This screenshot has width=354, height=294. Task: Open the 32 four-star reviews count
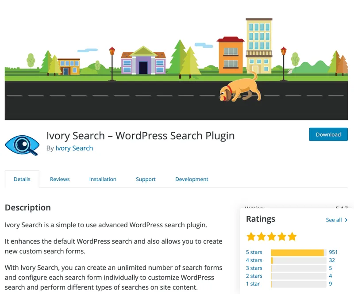pos(332,260)
